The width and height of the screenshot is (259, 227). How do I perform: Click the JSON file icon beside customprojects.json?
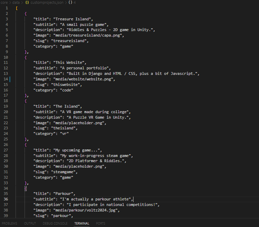click(26, 2)
